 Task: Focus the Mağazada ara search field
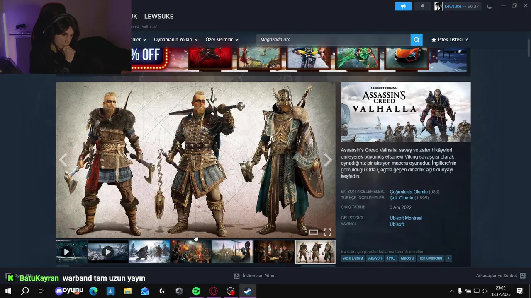[334, 40]
